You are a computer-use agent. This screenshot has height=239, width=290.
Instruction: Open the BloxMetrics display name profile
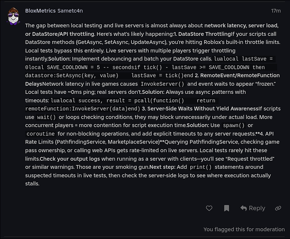[x=40, y=11]
